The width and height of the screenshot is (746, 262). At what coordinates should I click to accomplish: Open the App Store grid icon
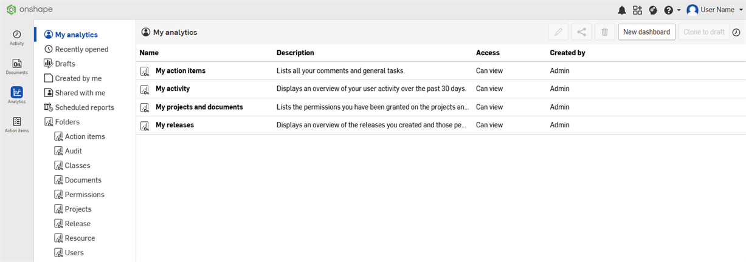637,10
